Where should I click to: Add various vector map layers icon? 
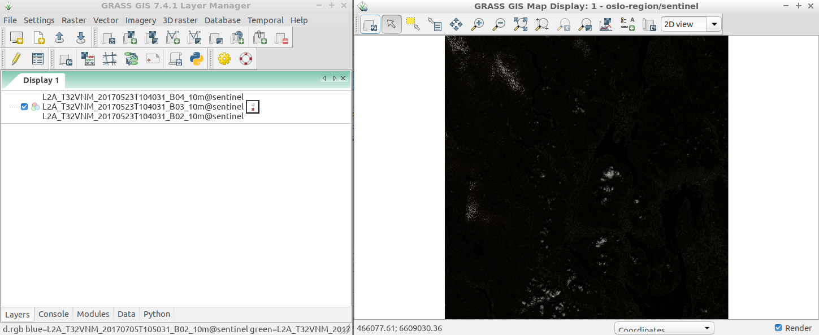194,38
